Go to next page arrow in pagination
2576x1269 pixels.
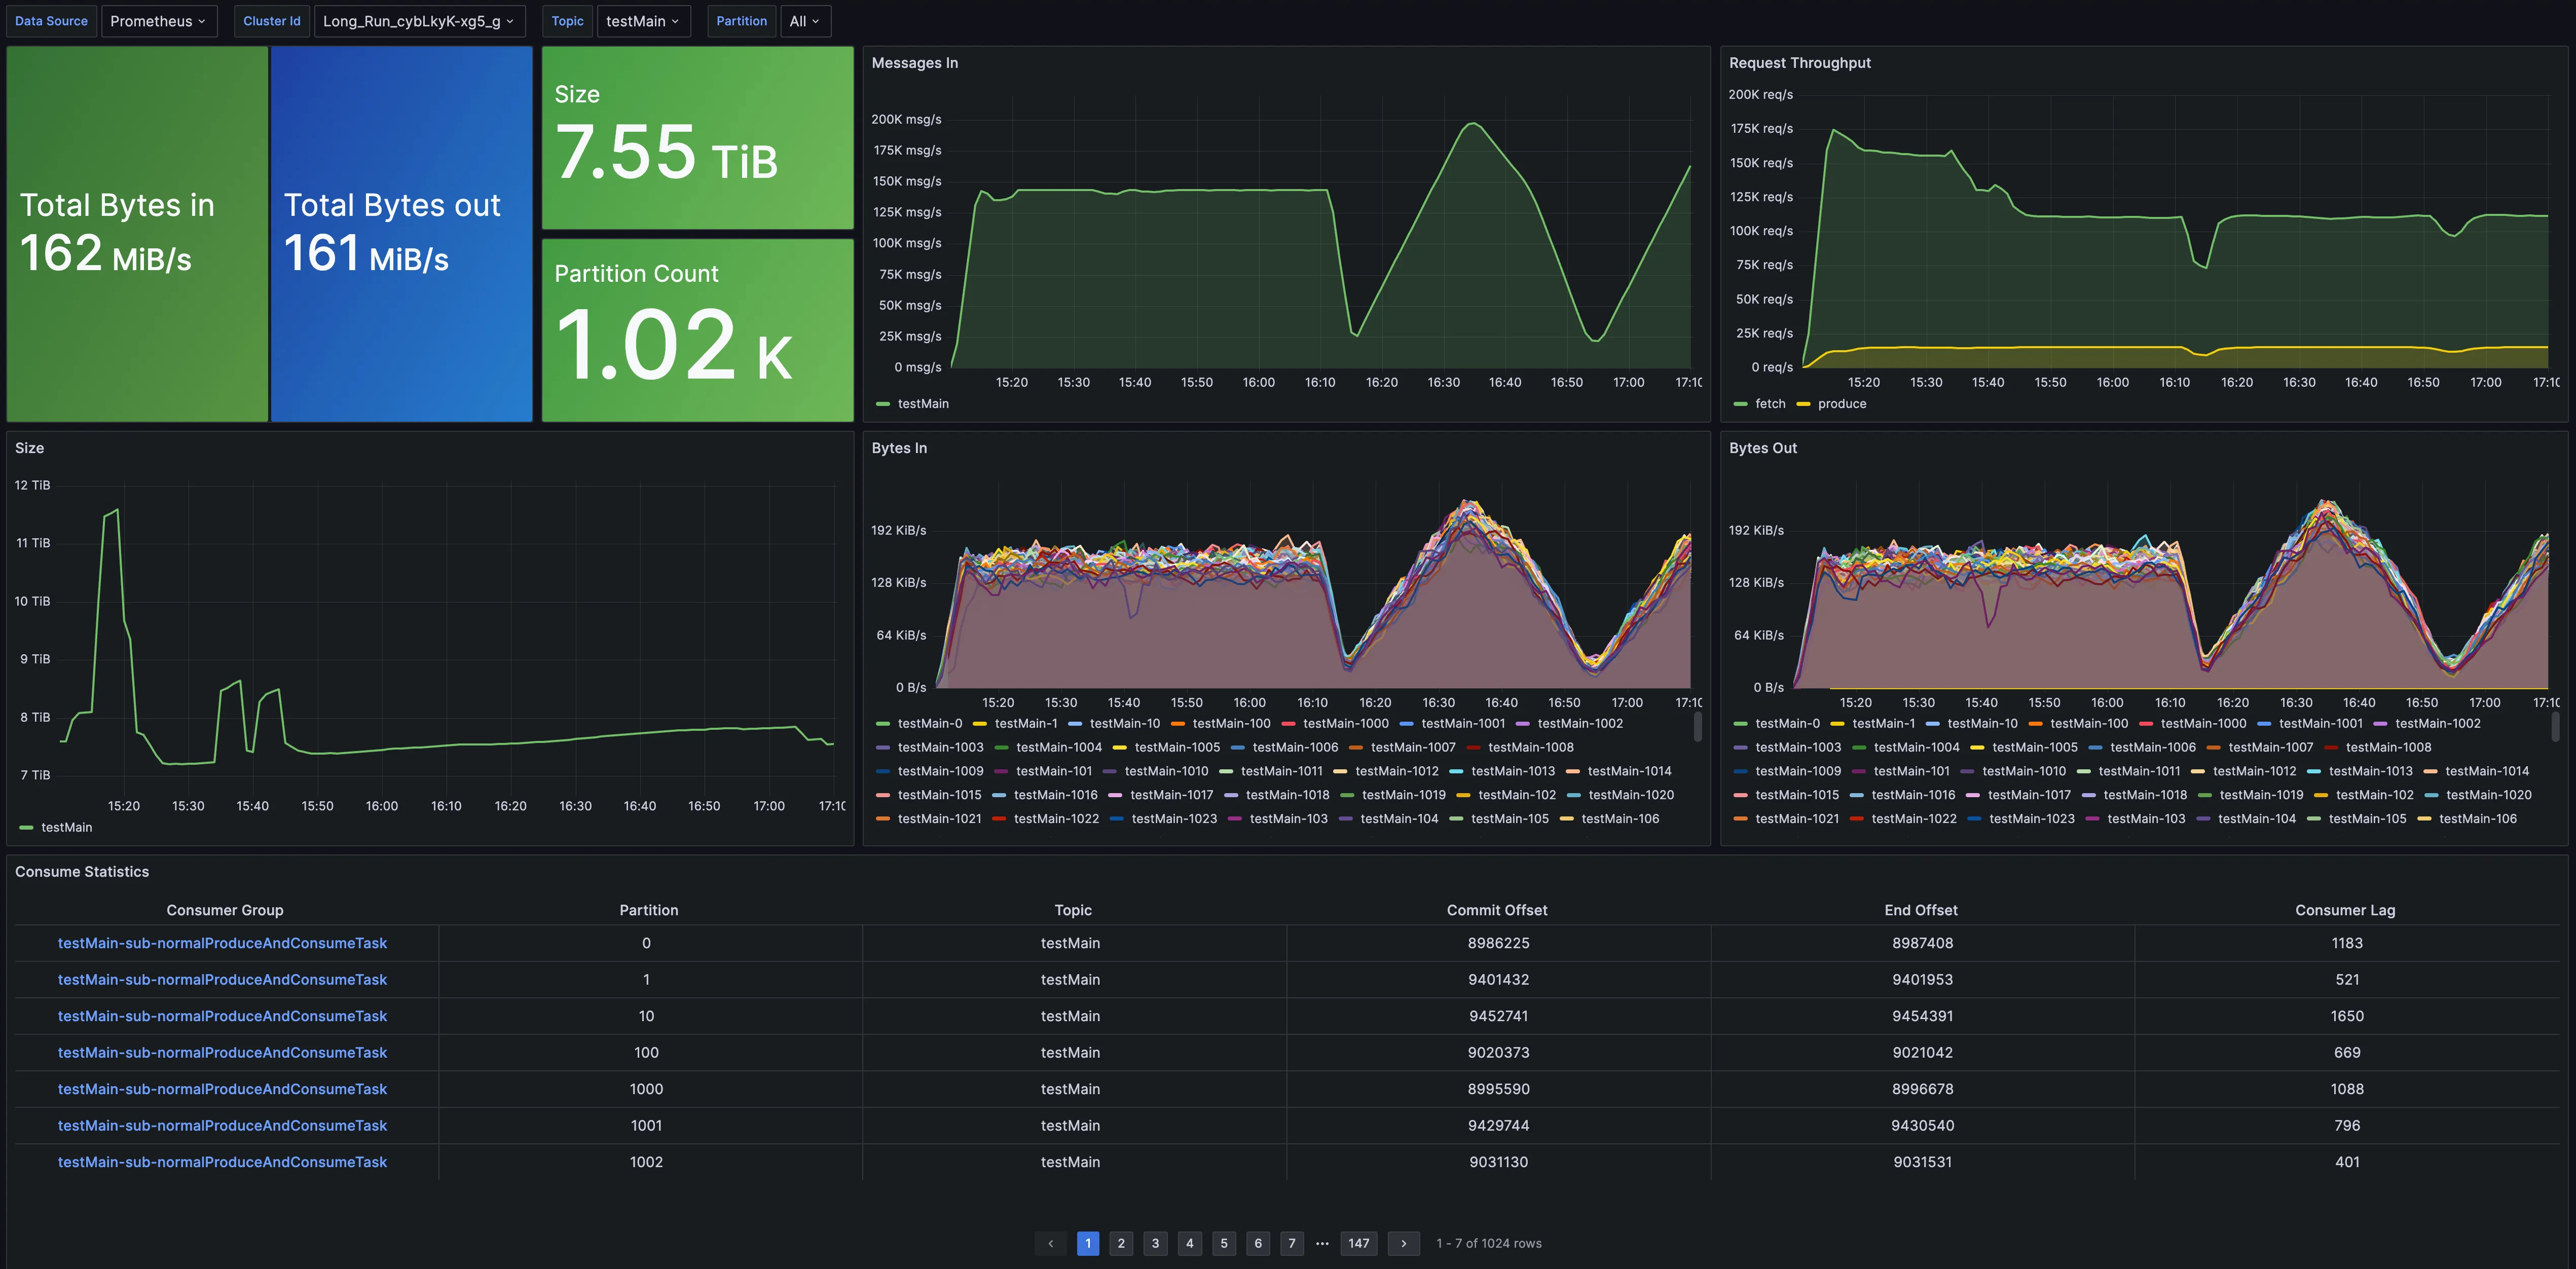pyautogui.click(x=1403, y=1243)
